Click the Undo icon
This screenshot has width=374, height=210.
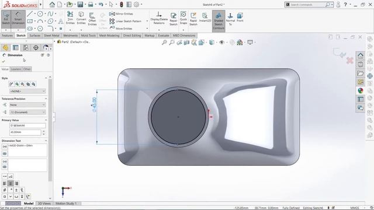point(101,4)
